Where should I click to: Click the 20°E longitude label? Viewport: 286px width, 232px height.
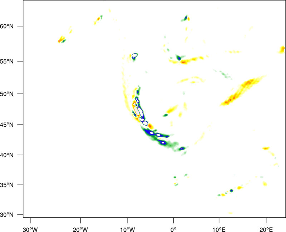(266, 230)
